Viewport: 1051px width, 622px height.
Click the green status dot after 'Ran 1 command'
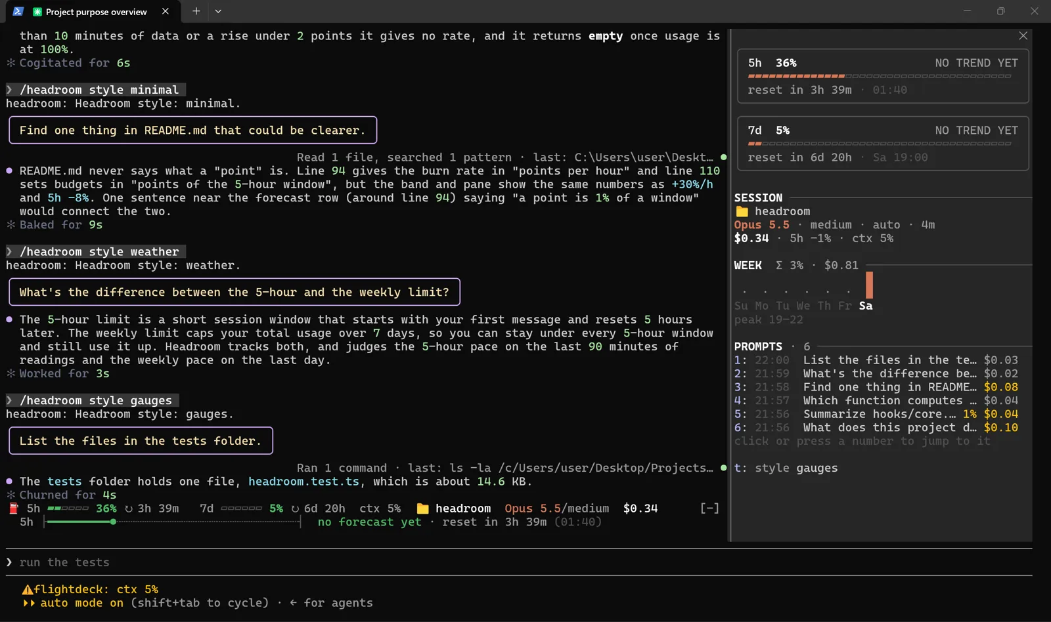[x=723, y=468]
